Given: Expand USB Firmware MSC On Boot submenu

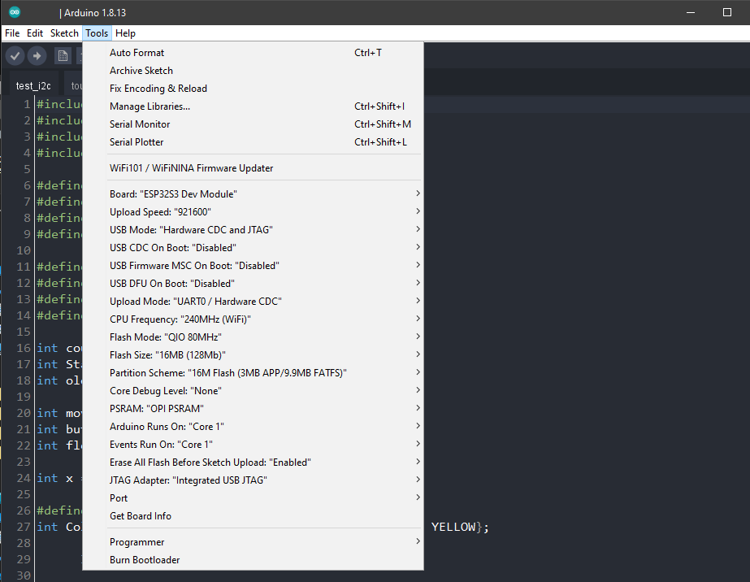Looking at the screenshot, I should point(253,266).
